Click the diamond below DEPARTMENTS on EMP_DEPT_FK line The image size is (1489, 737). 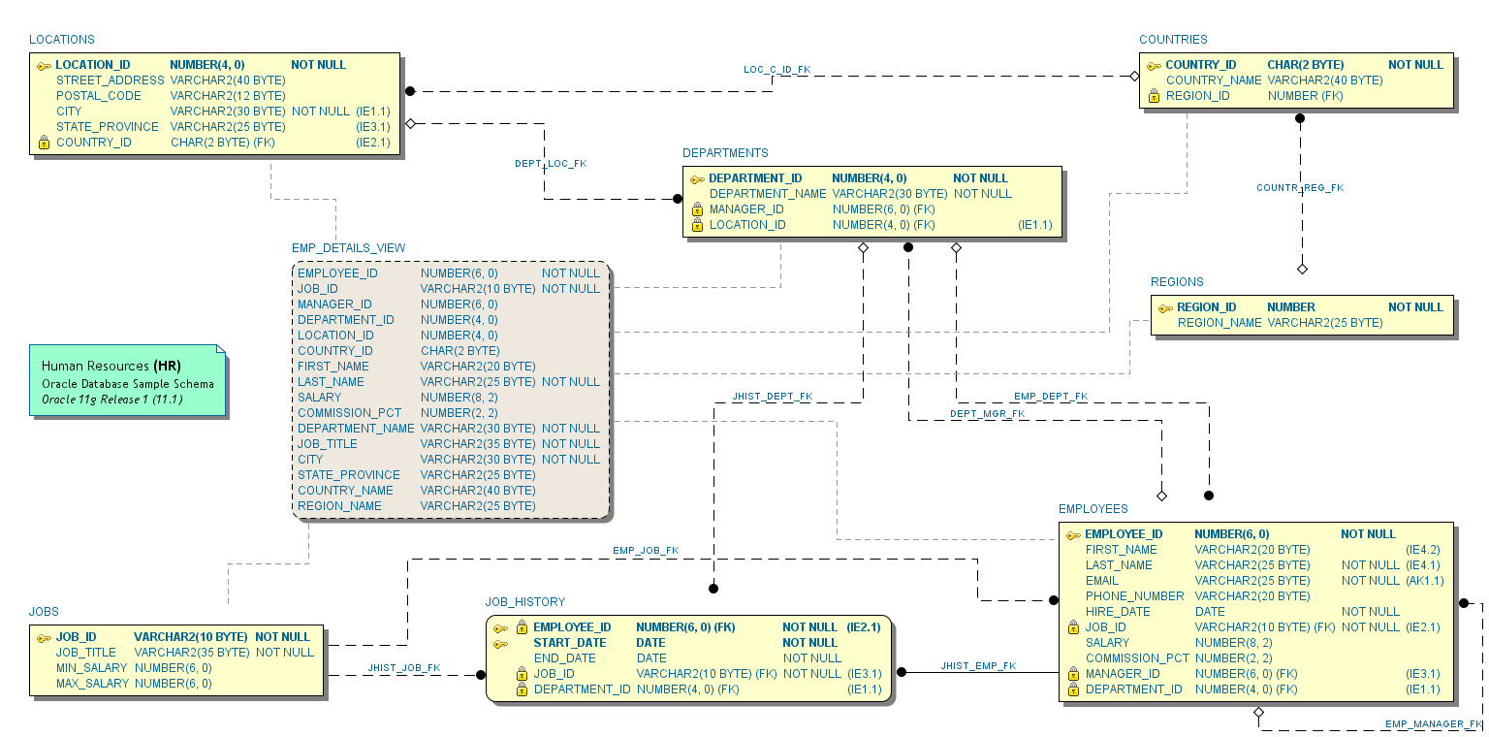(957, 248)
